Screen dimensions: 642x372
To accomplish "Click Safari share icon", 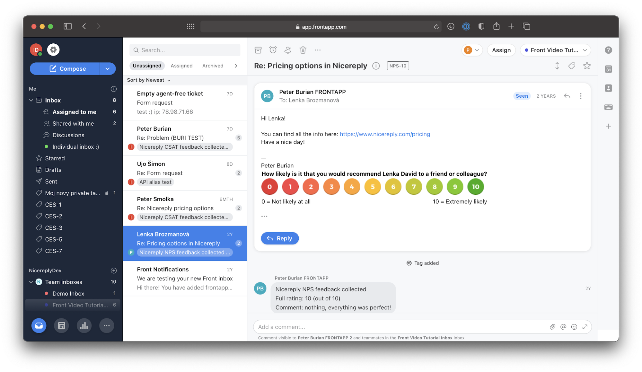I will [x=496, y=26].
